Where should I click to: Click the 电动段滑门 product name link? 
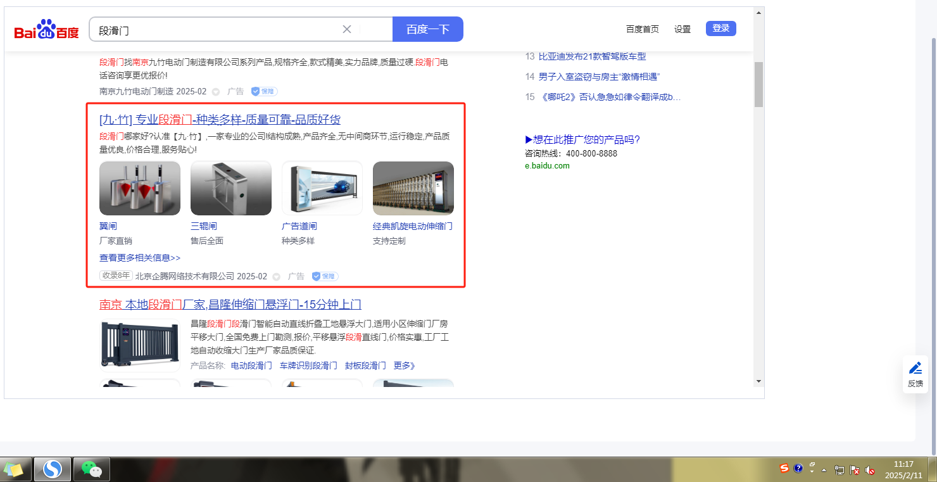click(x=251, y=365)
